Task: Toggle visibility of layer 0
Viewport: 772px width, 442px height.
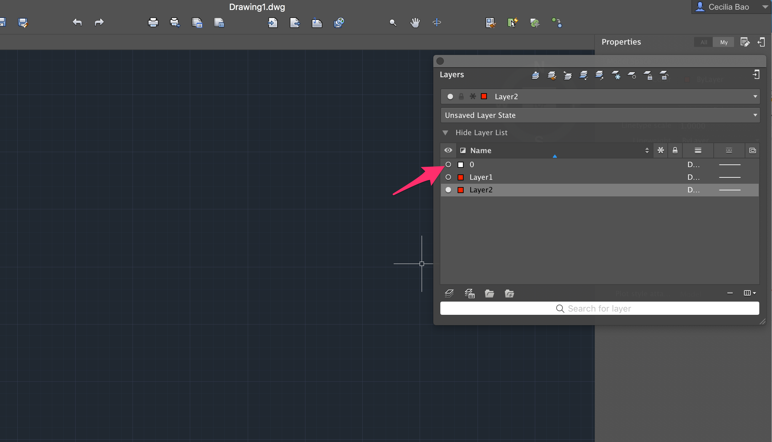Action: pyautogui.click(x=448, y=164)
